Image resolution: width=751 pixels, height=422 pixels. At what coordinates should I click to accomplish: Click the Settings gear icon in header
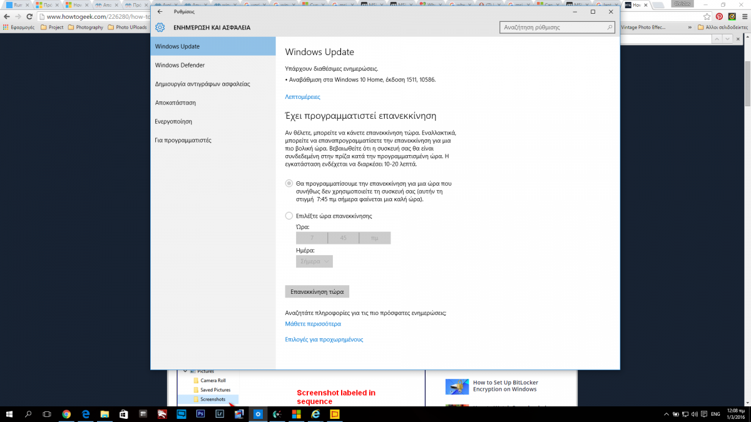click(x=160, y=28)
